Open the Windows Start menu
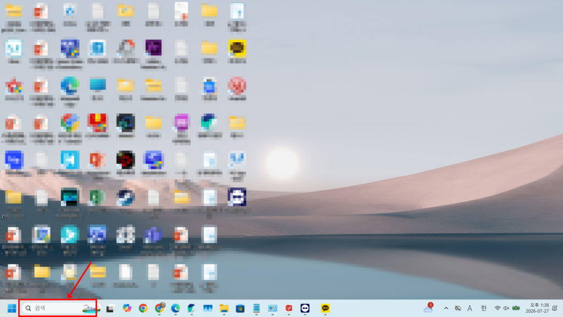The width and height of the screenshot is (563, 317). coord(12,308)
